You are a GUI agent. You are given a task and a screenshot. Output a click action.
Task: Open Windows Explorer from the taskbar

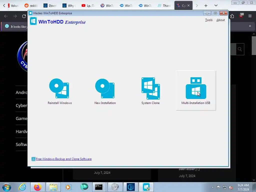coord(53,187)
